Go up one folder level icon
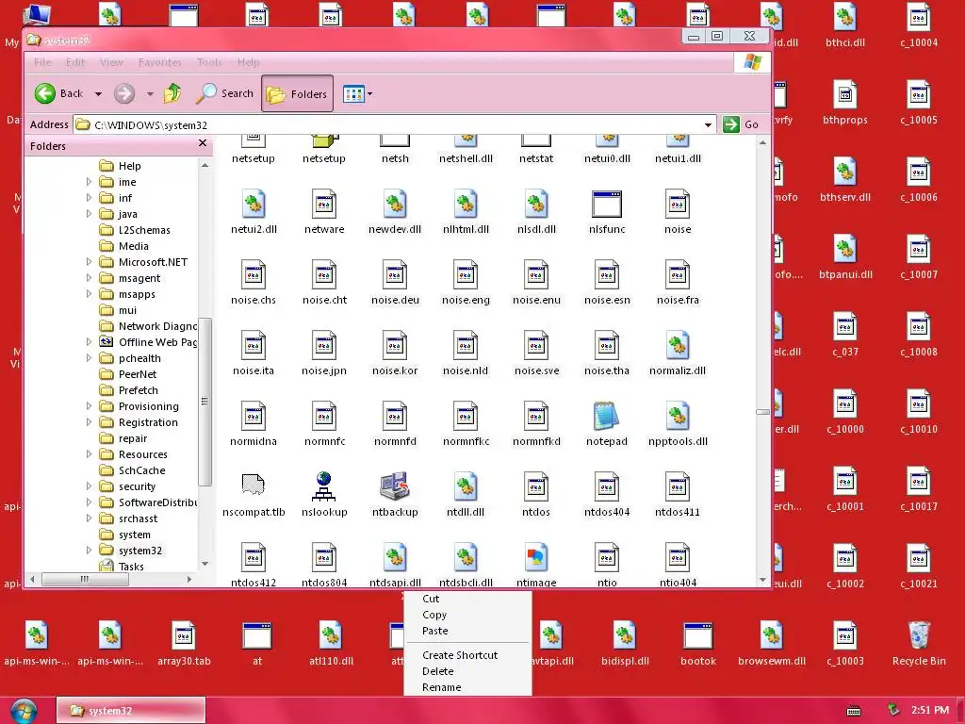The height and width of the screenshot is (724, 965). 172,93
